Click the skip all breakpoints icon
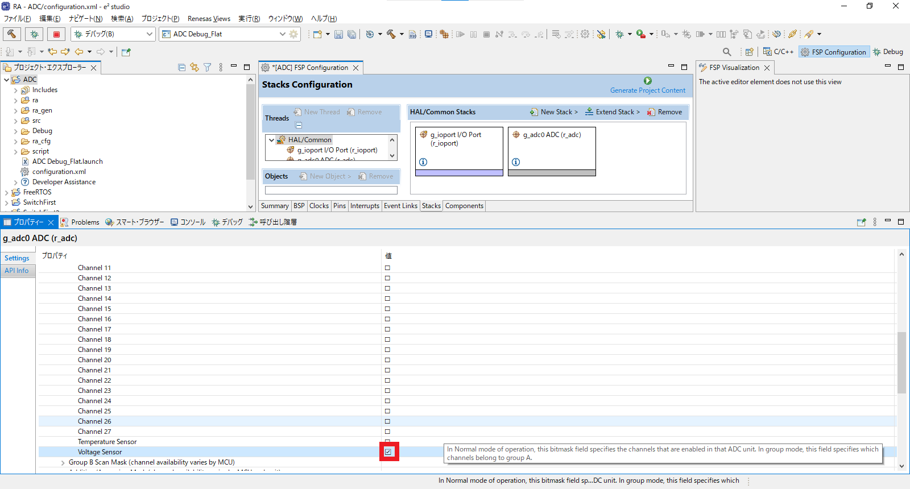The image size is (910, 489). [x=601, y=34]
